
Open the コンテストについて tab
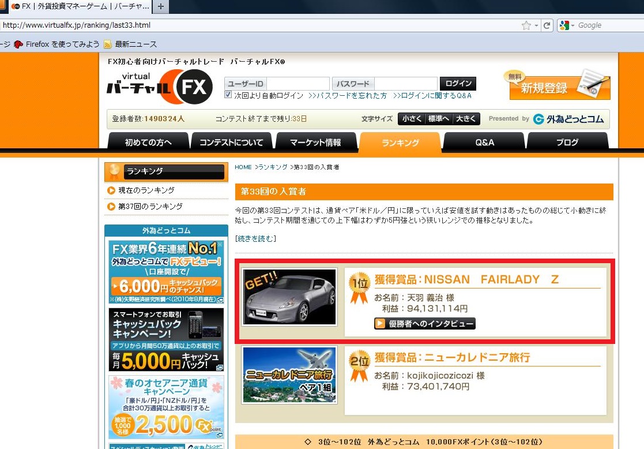pyautogui.click(x=231, y=142)
